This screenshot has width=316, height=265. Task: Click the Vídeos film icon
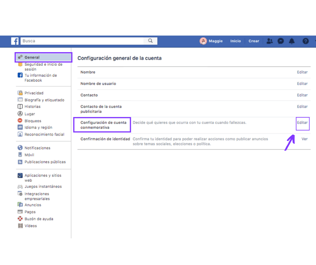[20, 225]
